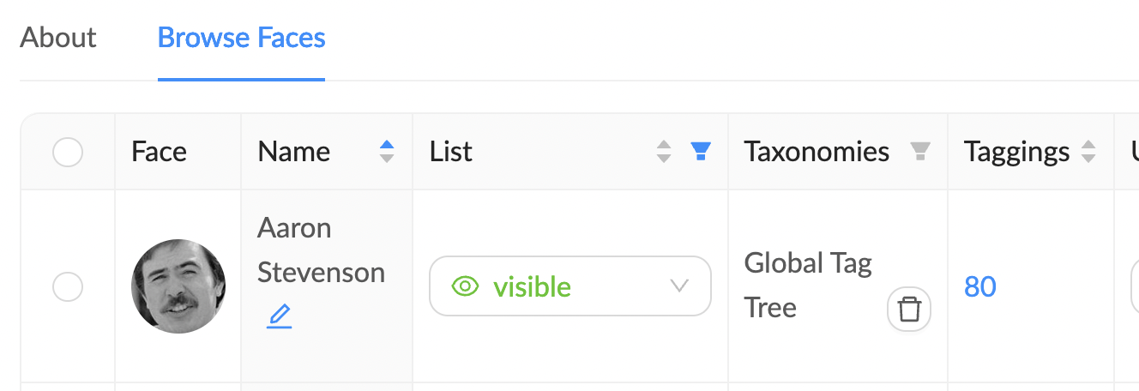1139x391 pixels.
Task: Switch to the About tab
Action: [58, 39]
